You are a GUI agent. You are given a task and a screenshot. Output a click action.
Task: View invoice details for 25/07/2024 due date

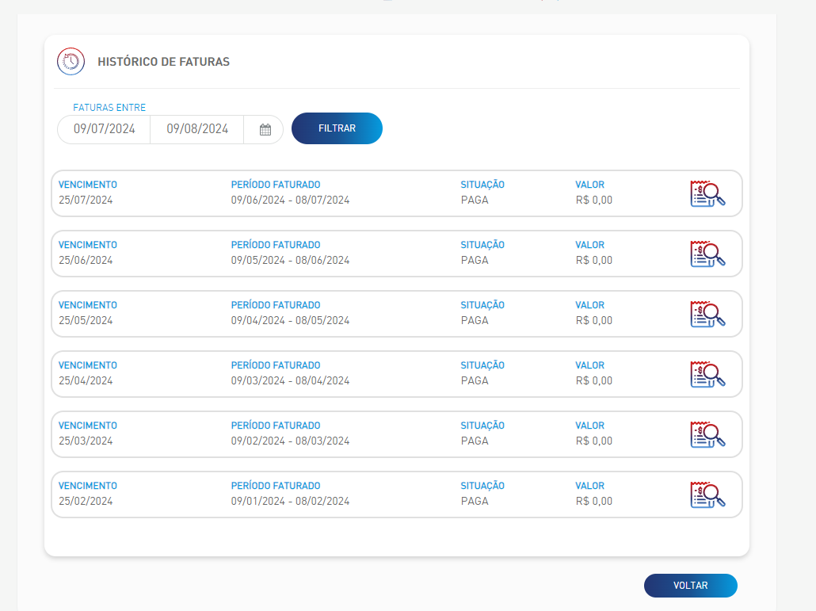coord(707,193)
